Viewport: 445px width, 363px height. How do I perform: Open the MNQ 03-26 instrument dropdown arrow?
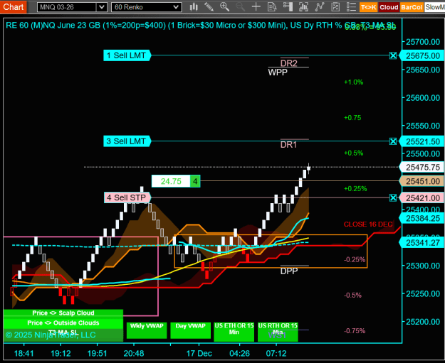coord(101,7)
